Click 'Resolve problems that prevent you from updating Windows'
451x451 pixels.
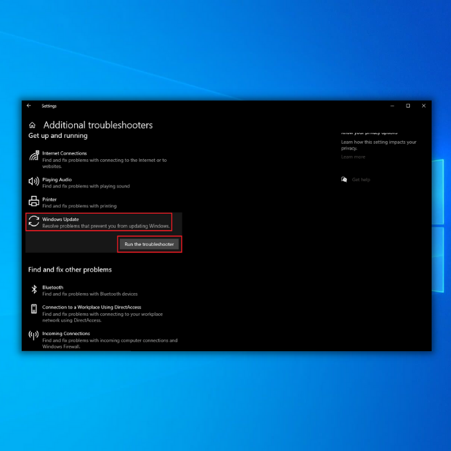106,226
